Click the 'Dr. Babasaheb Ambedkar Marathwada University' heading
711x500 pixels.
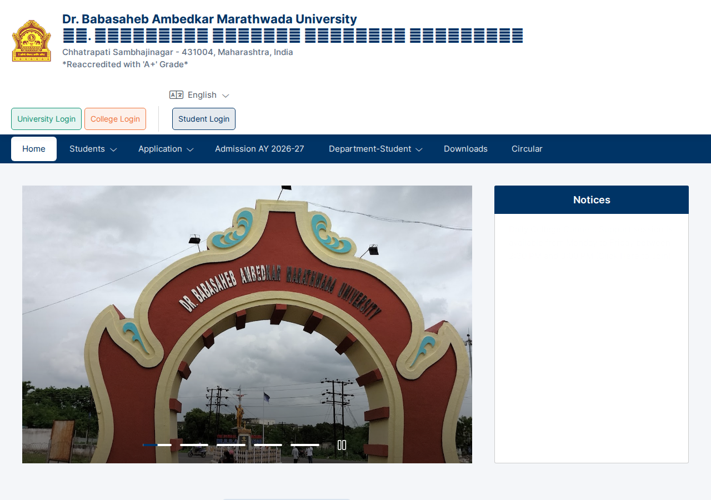[x=209, y=19]
